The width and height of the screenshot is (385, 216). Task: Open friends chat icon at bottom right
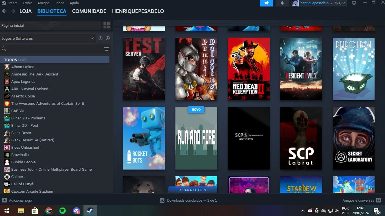pos(379,200)
